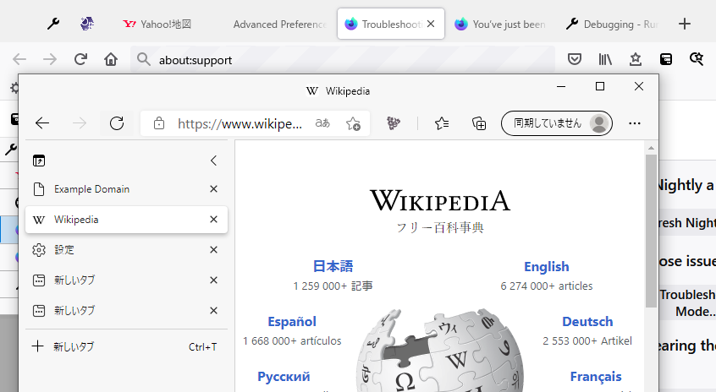
Task: Open the wrench tab in Firefox
Action: pyautogui.click(x=53, y=24)
